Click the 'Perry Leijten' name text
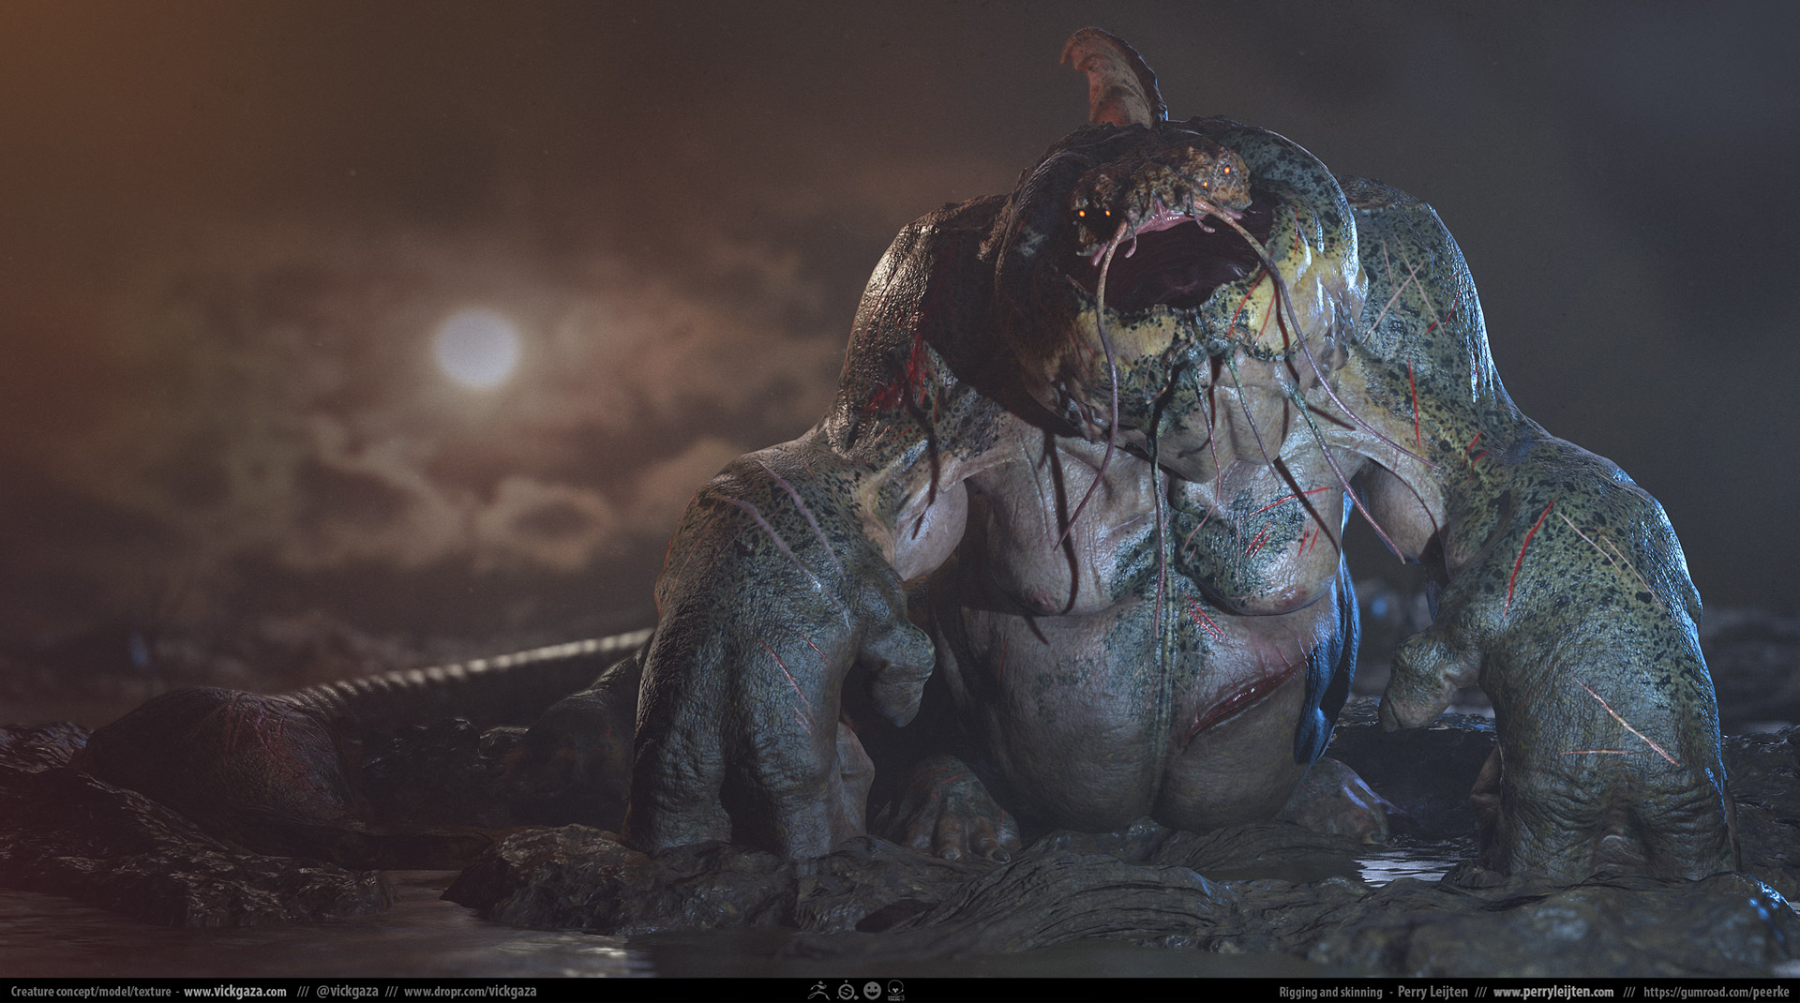 (1432, 992)
